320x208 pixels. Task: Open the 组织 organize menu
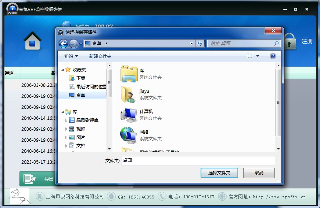[71, 56]
